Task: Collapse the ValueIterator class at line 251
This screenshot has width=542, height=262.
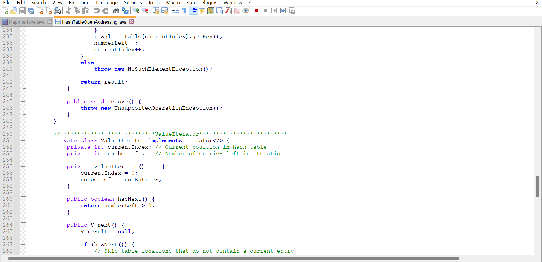Action: (23, 140)
